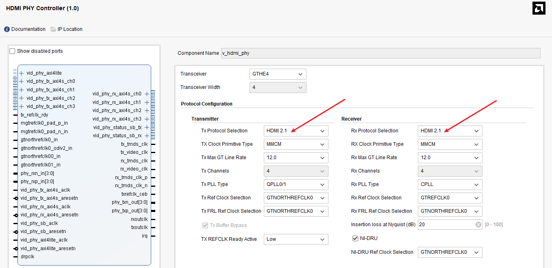Click the AMD logo icon

point(539,8)
